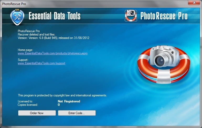
Task: Click the 'Essential Data Tools' banner title
Action: 55,16
